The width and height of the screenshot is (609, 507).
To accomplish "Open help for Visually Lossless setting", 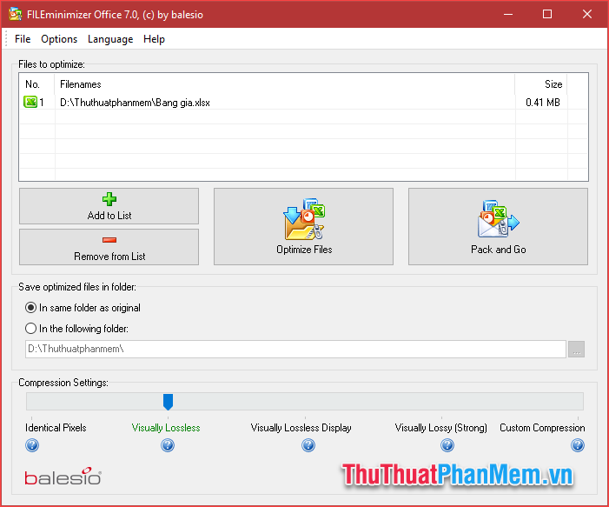I will point(168,445).
